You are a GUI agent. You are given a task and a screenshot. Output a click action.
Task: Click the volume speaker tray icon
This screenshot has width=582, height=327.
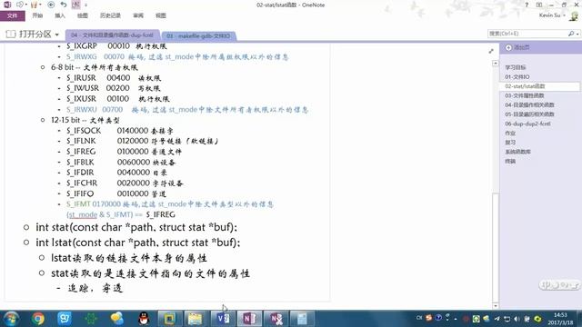517,319
